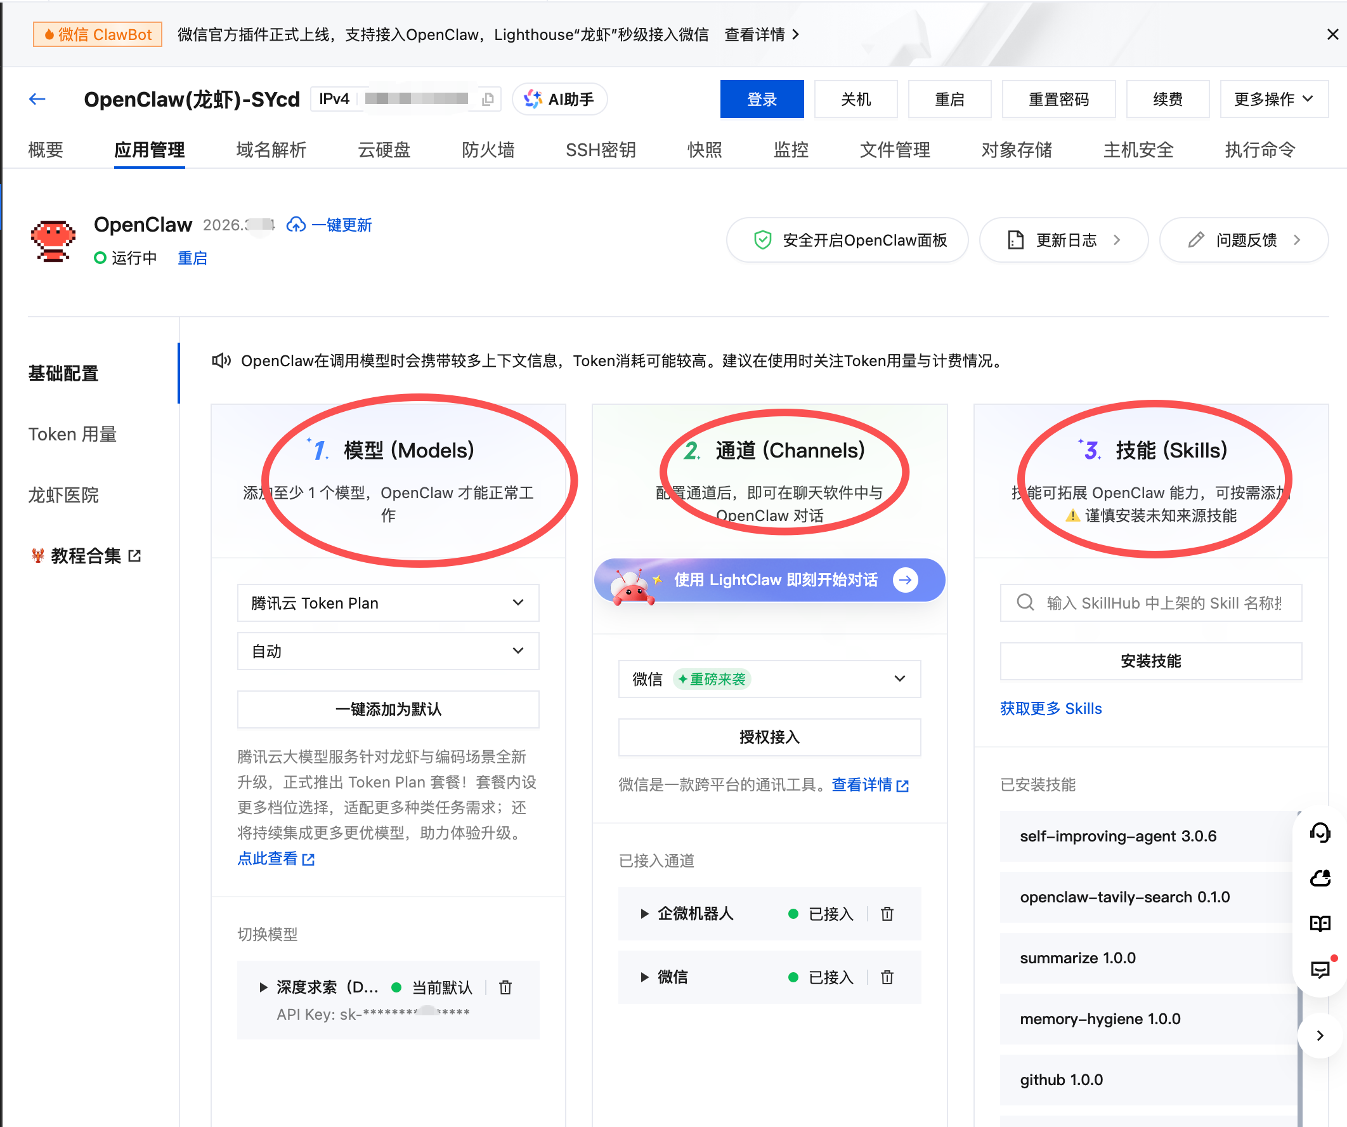Image resolution: width=1347 pixels, height=1127 pixels.
Task: Click the cloud notification icon on right edge
Action: tap(1321, 879)
